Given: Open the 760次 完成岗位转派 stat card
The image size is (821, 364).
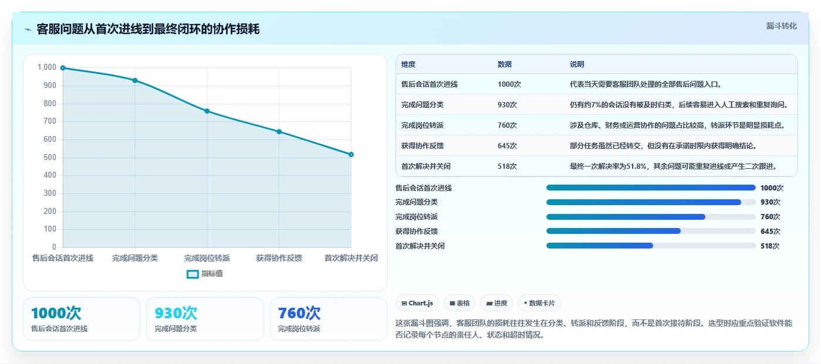Looking at the screenshot, I should pos(329,319).
